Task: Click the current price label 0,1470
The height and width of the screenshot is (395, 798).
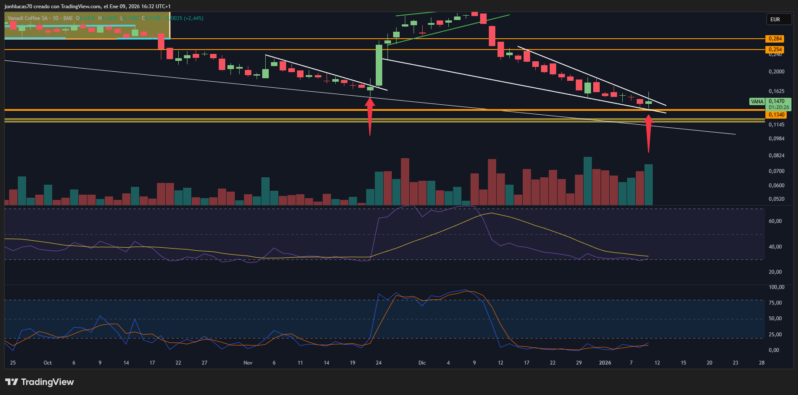Action: [x=777, y=101]
